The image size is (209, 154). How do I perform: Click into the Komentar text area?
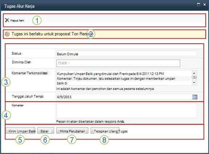127,111
